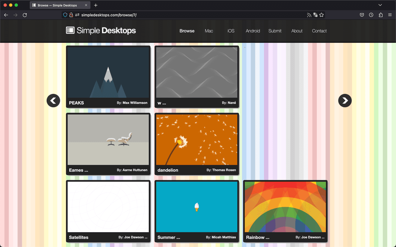Open the PEAKS mountain wallpaper thumbnail

click(108, 72)
